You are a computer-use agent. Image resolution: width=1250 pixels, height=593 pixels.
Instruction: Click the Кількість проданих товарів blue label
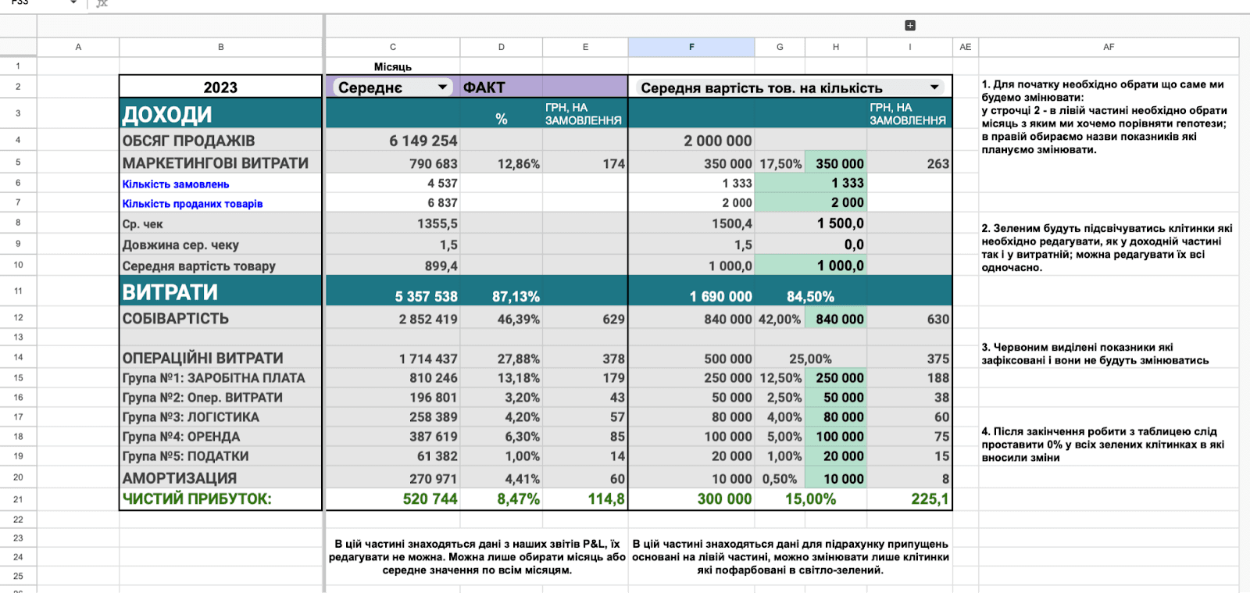pos(192,204)
